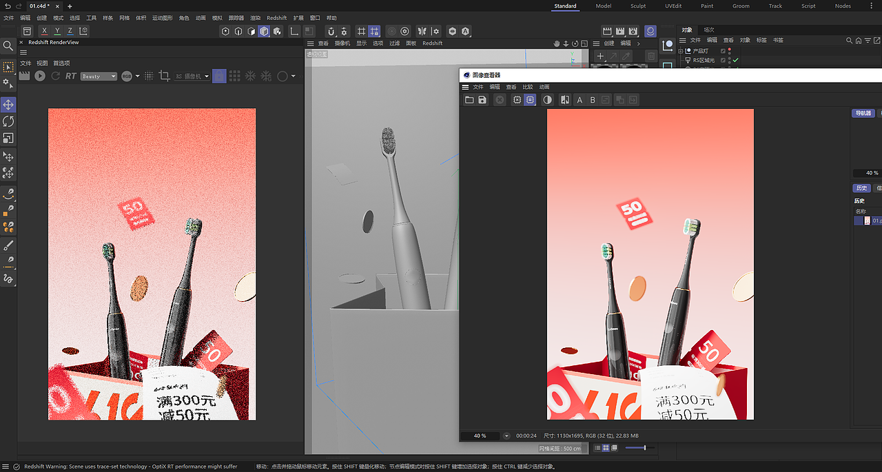Screen dimensions: 882x472
Task: Toggle the coordinate system icon
Action: pos(83,31)
